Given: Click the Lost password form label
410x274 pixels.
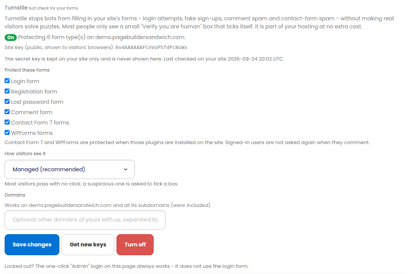Looking at the screenshot, I should coord(37,102).
